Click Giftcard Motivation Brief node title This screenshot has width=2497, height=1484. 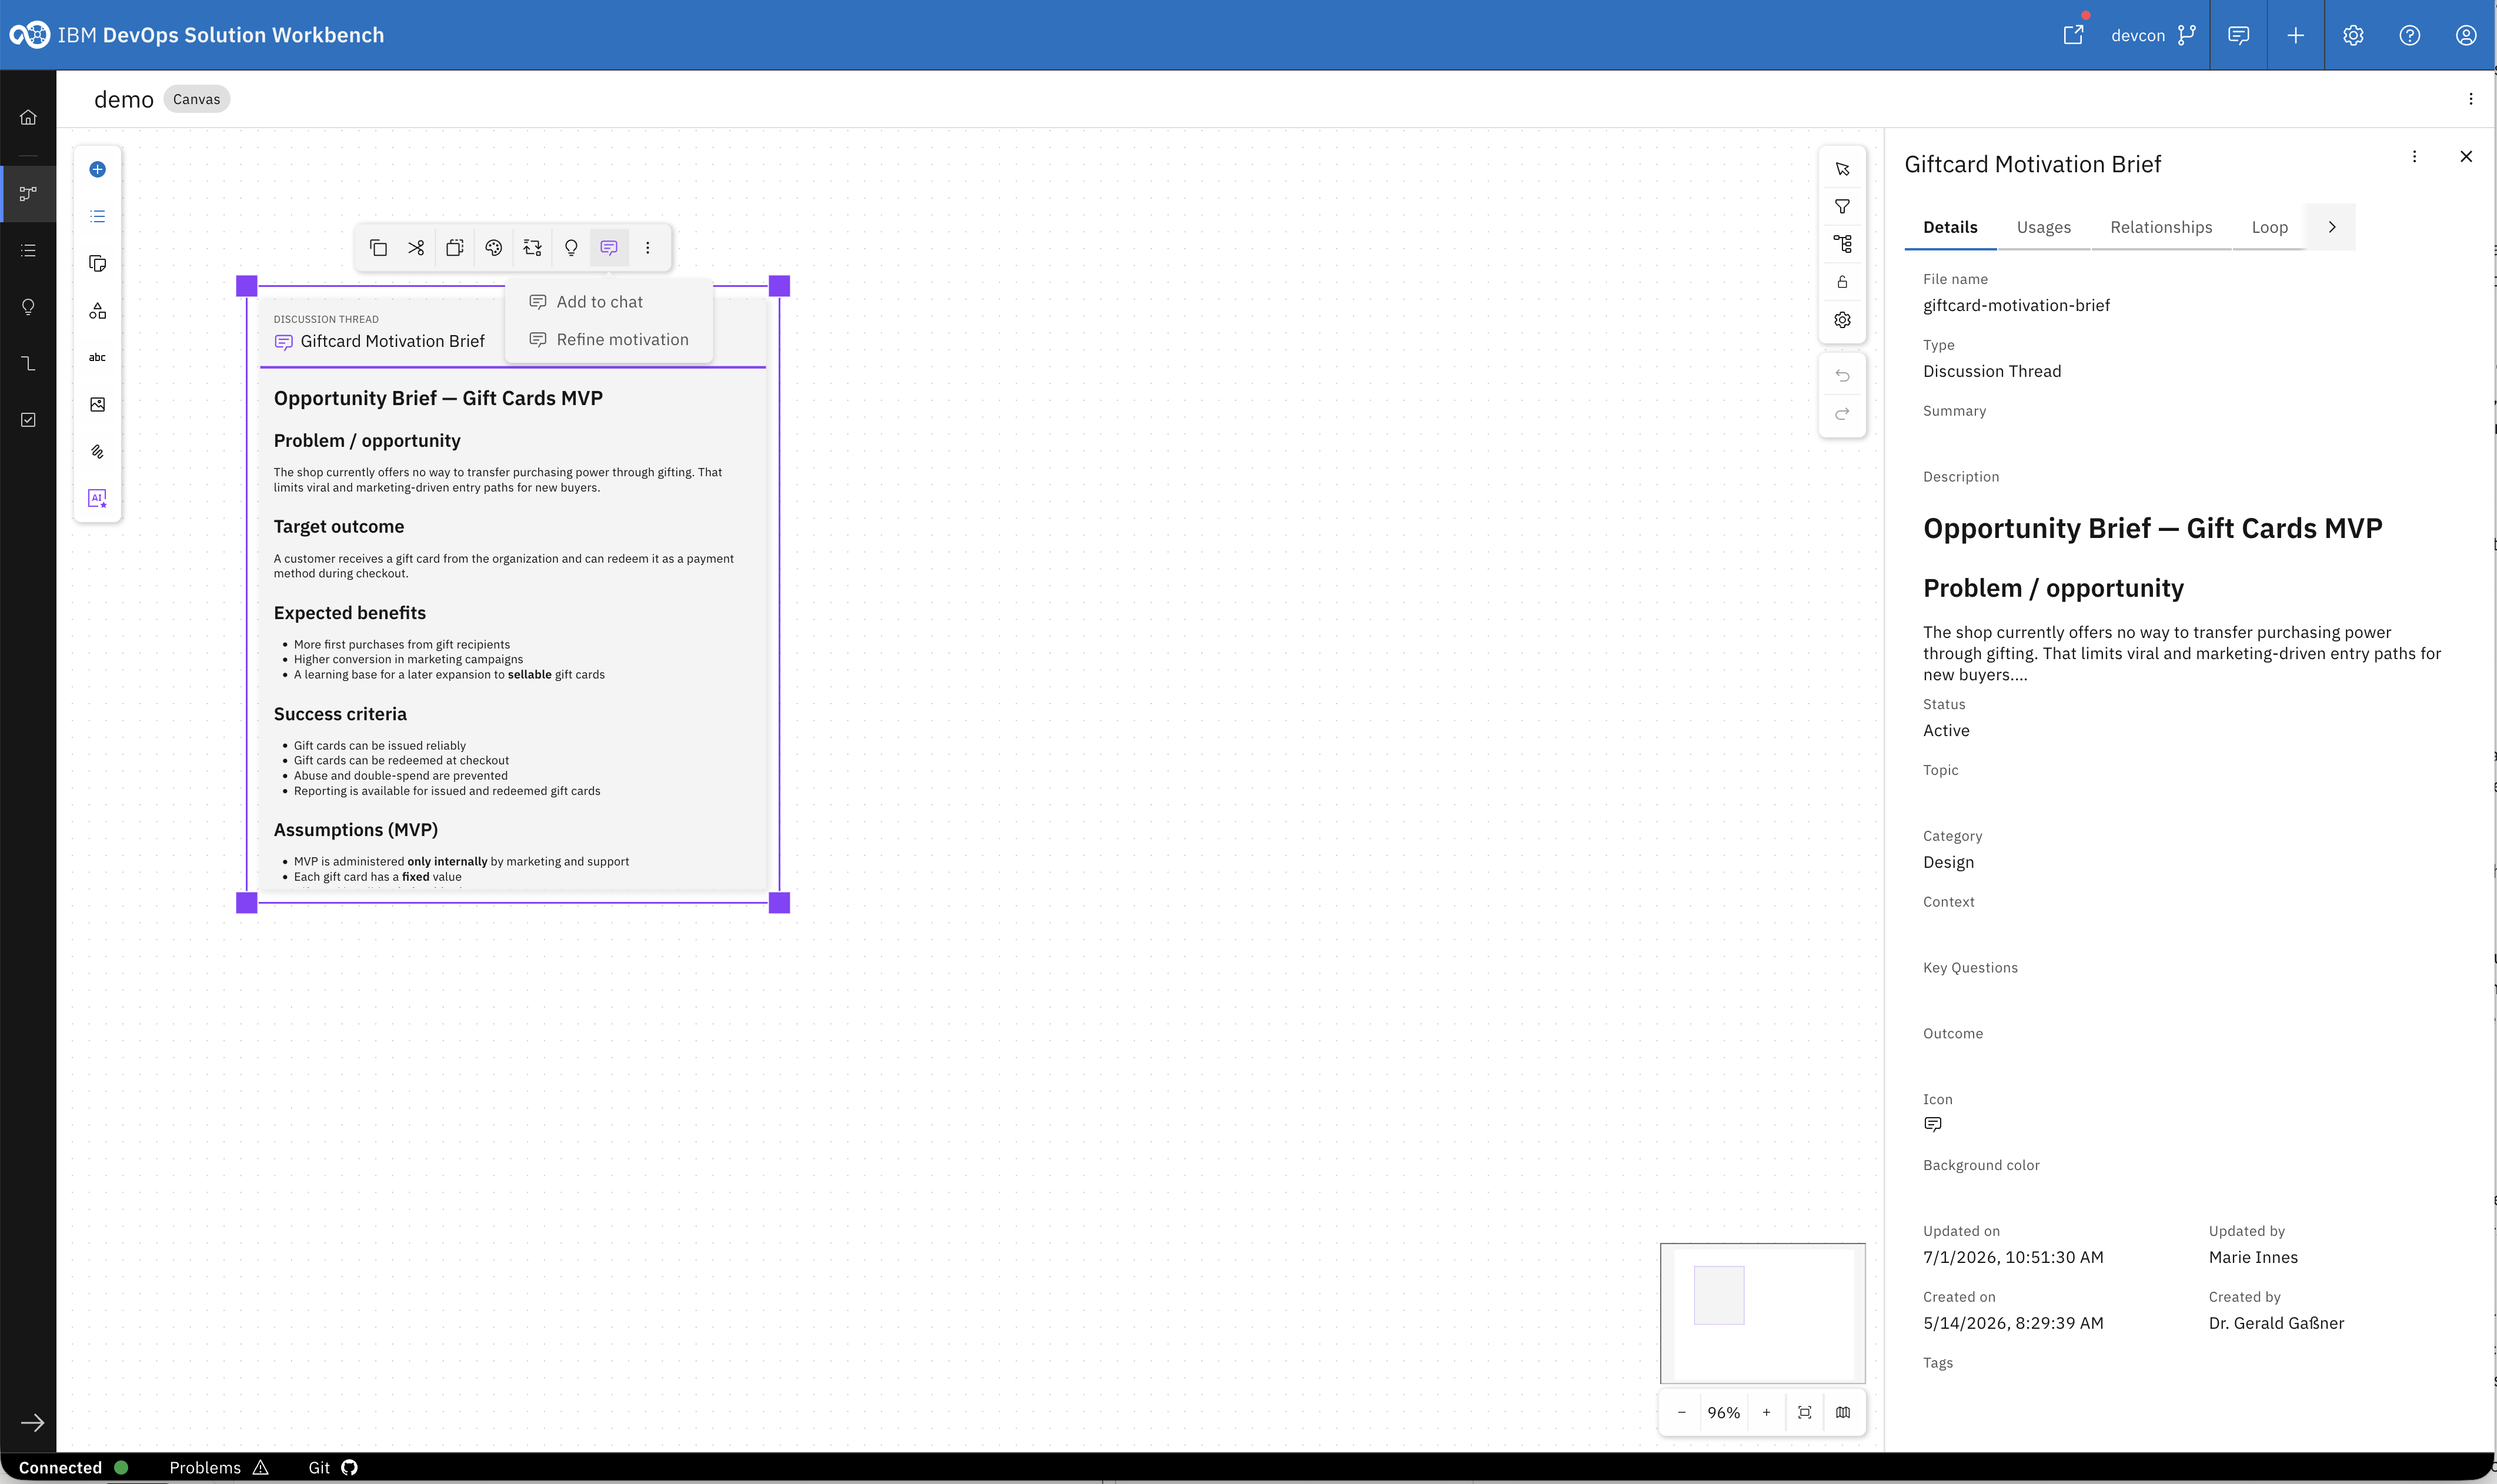click(x=392, y=341)
